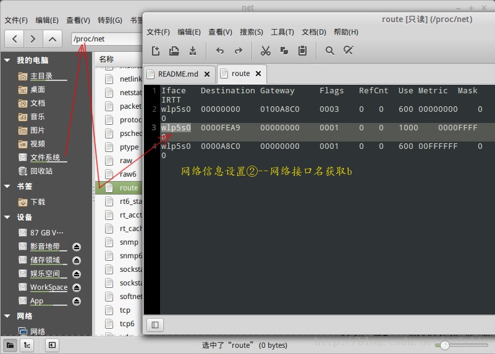Collapse the 我的电脑 sidebar section
This screenshot has height=354, width=495.
coord(7,61)
